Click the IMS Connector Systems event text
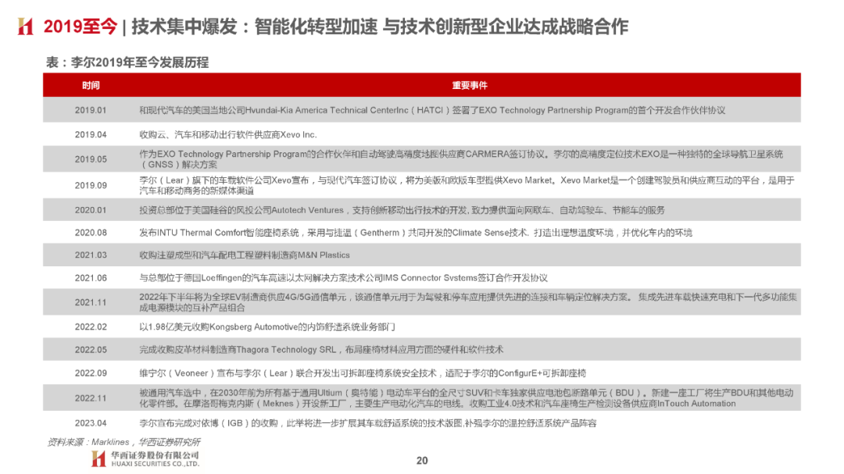 click(343, 278)
